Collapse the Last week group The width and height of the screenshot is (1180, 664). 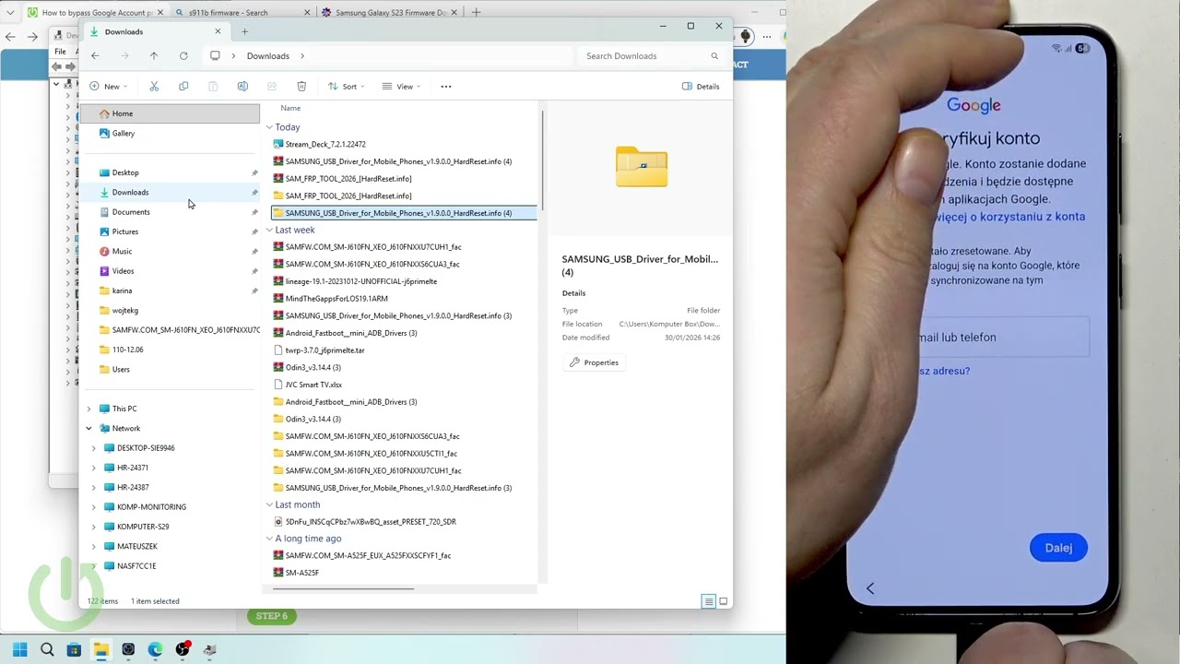269,231
